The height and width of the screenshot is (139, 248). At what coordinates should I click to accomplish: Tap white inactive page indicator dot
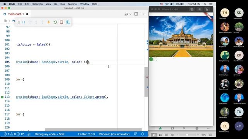coord(155,59)
